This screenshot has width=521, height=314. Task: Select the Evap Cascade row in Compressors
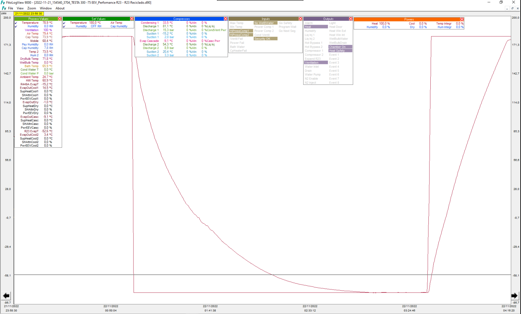[x=181, y=41]
